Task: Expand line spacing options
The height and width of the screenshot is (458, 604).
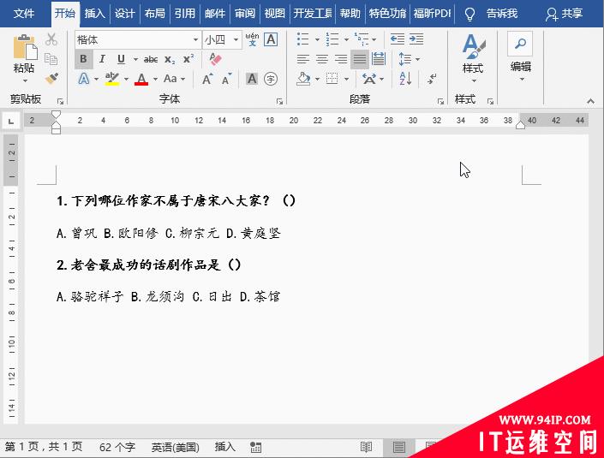Action: pyautogui.click(x=418, y=59)
